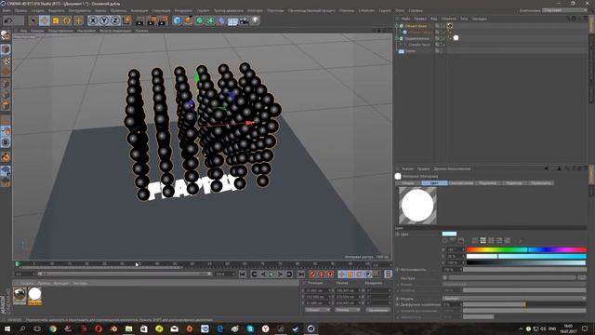The height and width of the screenshot is (335, 595).
Task: Open the deformer objects icon
Action: [221, 20]
